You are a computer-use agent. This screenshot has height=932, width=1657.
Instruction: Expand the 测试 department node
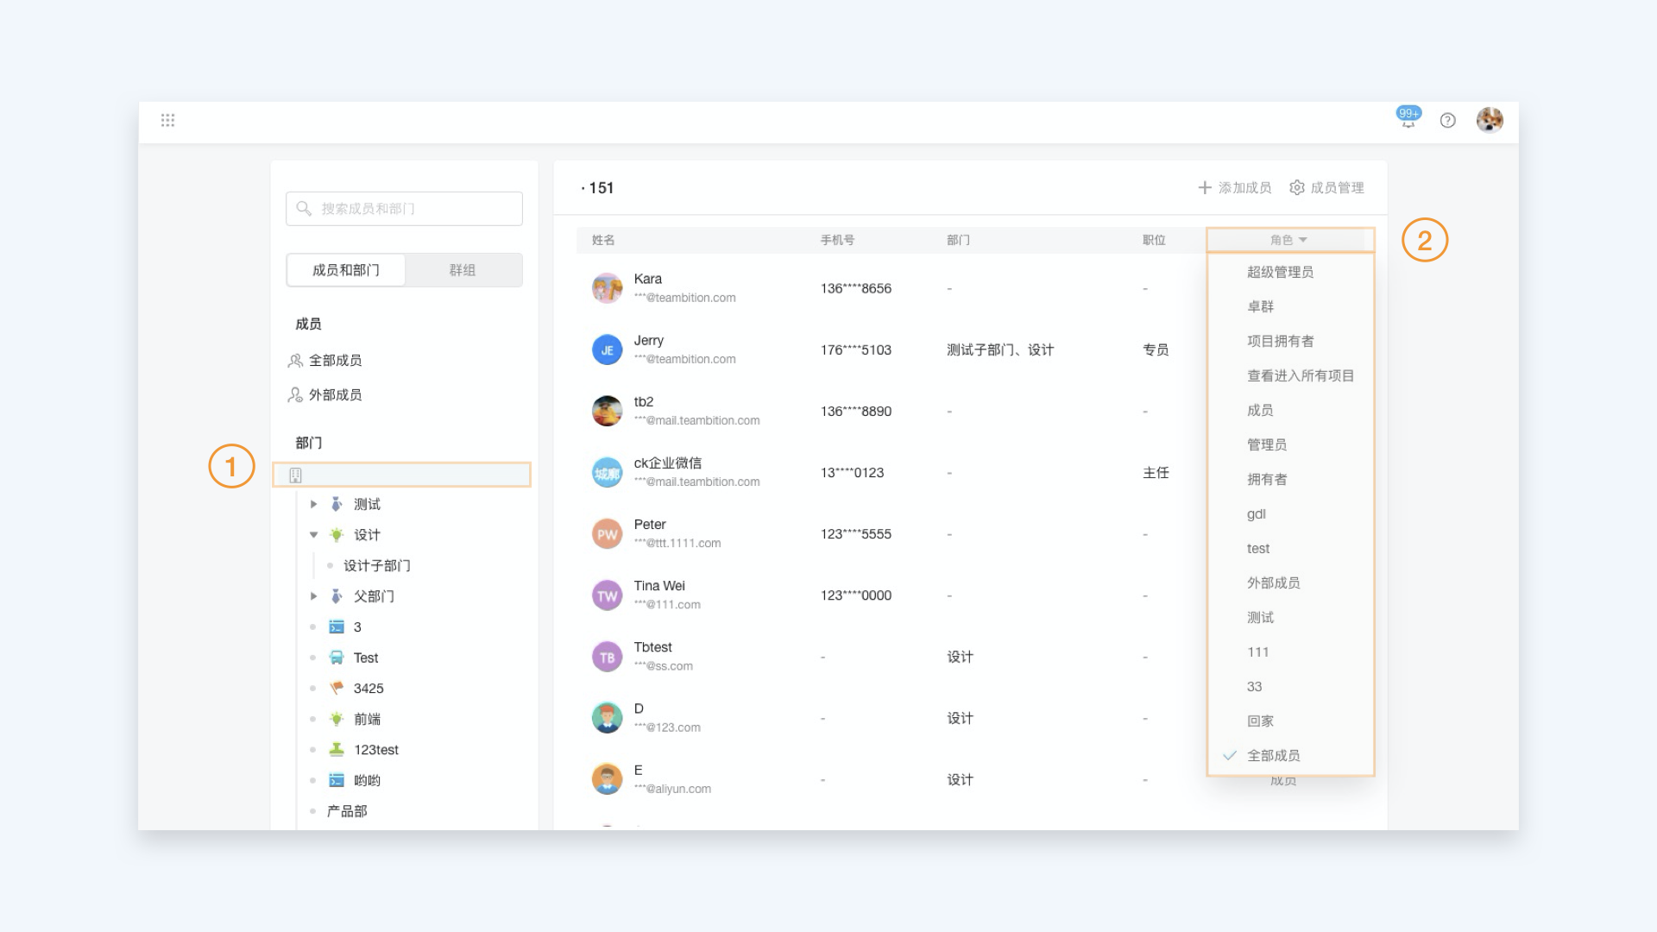[x=313, y=504]
